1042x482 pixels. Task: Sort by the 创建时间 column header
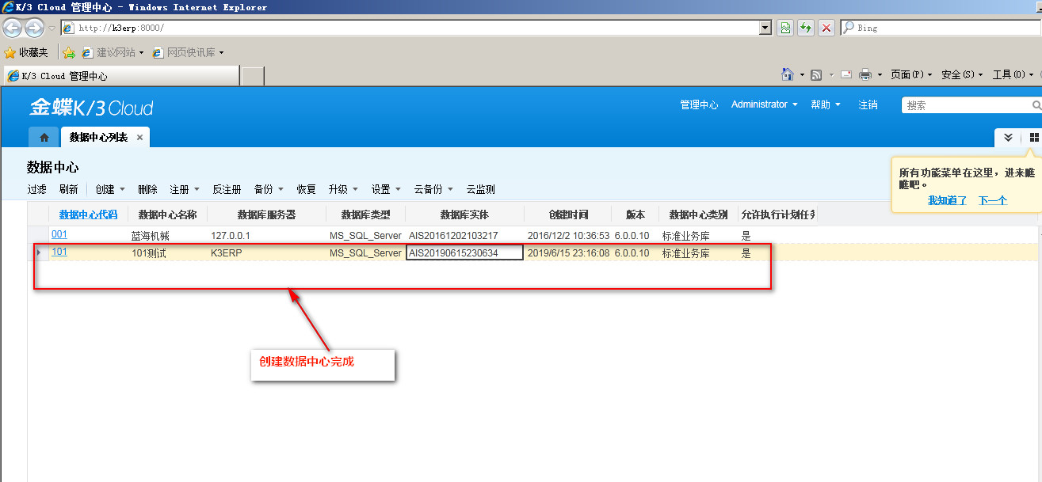(x=567, y=214)
